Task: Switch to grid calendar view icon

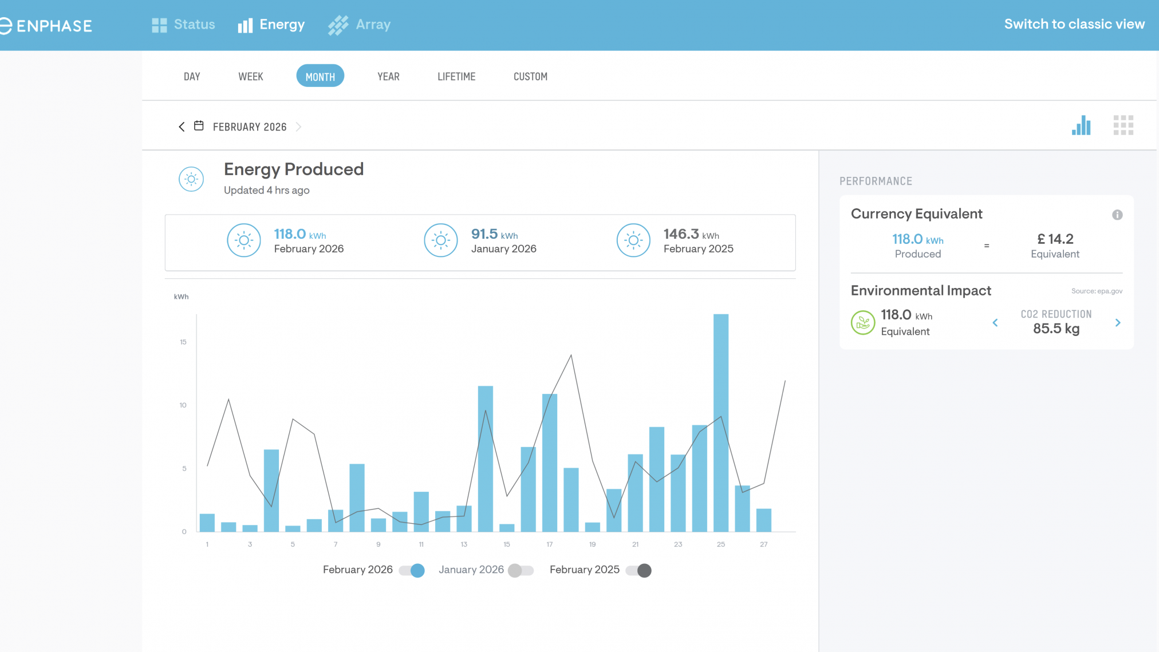Action: pyautogui.click(x=1123, y=125)
